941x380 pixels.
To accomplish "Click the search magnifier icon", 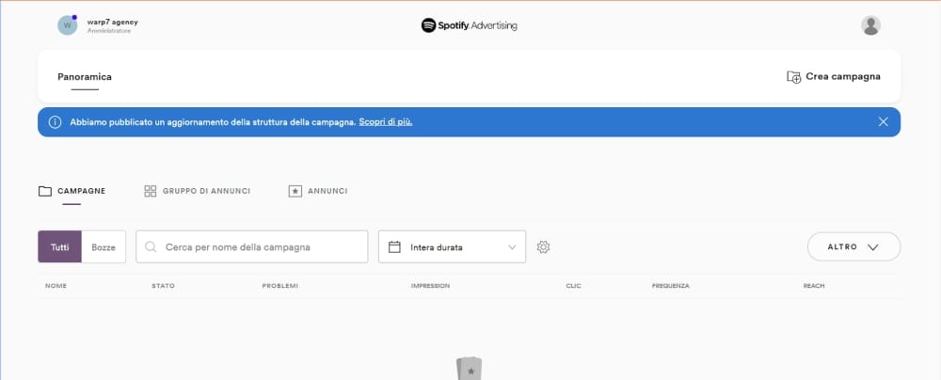I will click(151, 246).
